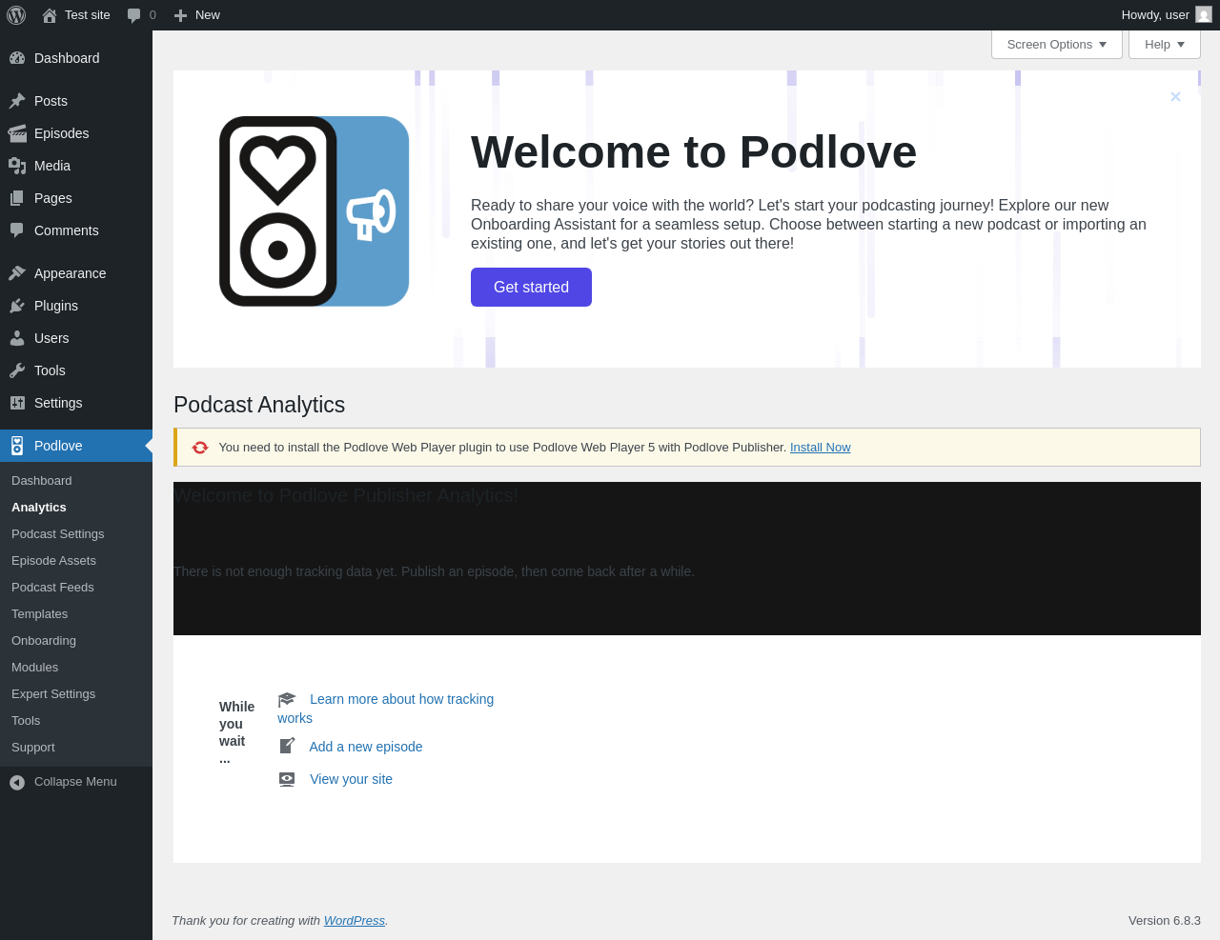Click the Tools wrench icon
This screenshot has height=940, width=1220.
pos(17,370)
